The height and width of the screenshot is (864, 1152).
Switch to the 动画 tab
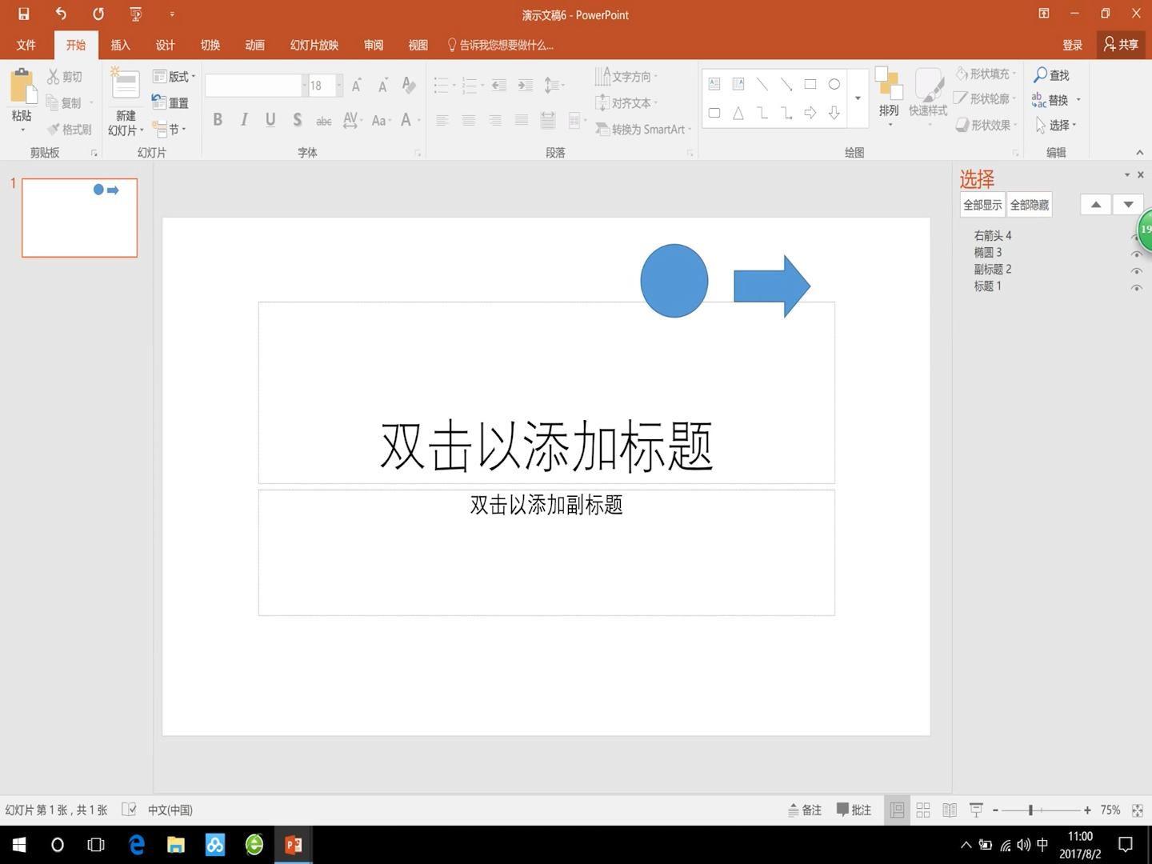pyautogui.click(x=254, y=45)
